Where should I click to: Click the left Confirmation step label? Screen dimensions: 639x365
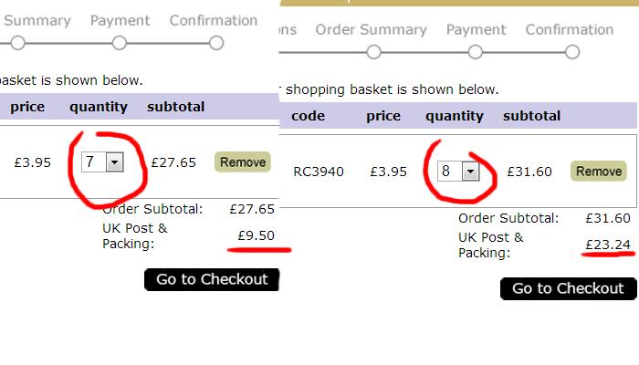(214, 20)
